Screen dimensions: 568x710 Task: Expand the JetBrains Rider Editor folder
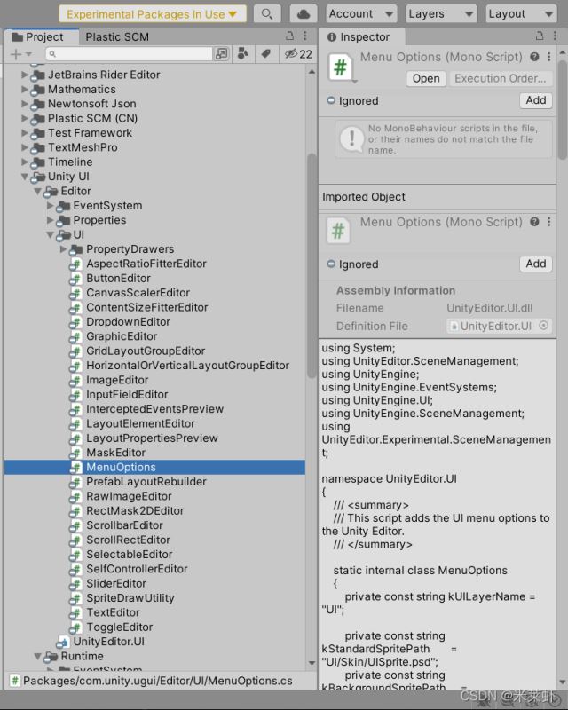click(25, 75)
